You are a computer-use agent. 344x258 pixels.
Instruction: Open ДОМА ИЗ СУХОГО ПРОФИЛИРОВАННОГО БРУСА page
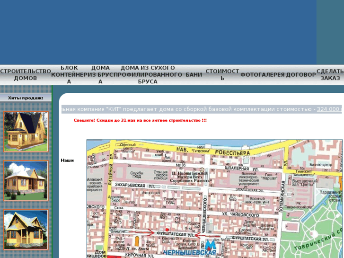click(x=148, y=75)
